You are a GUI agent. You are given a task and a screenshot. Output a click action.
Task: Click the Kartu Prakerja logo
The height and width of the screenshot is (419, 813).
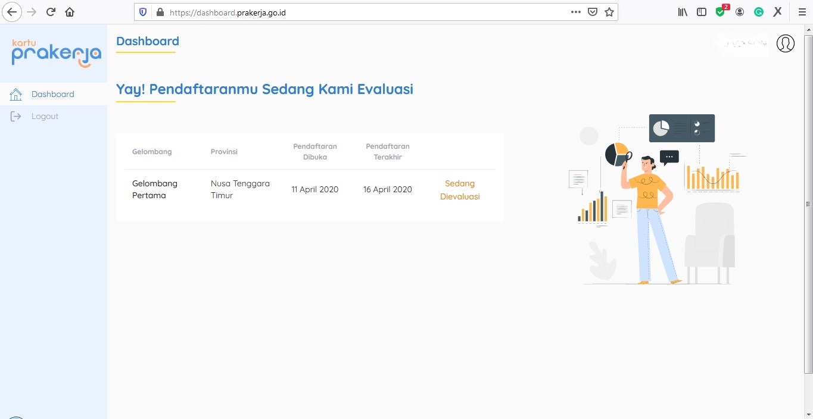(x=56, y=52)
